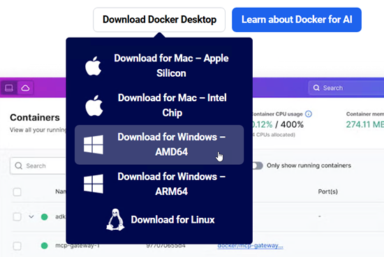Click the magnifier in purple header search

316,88
